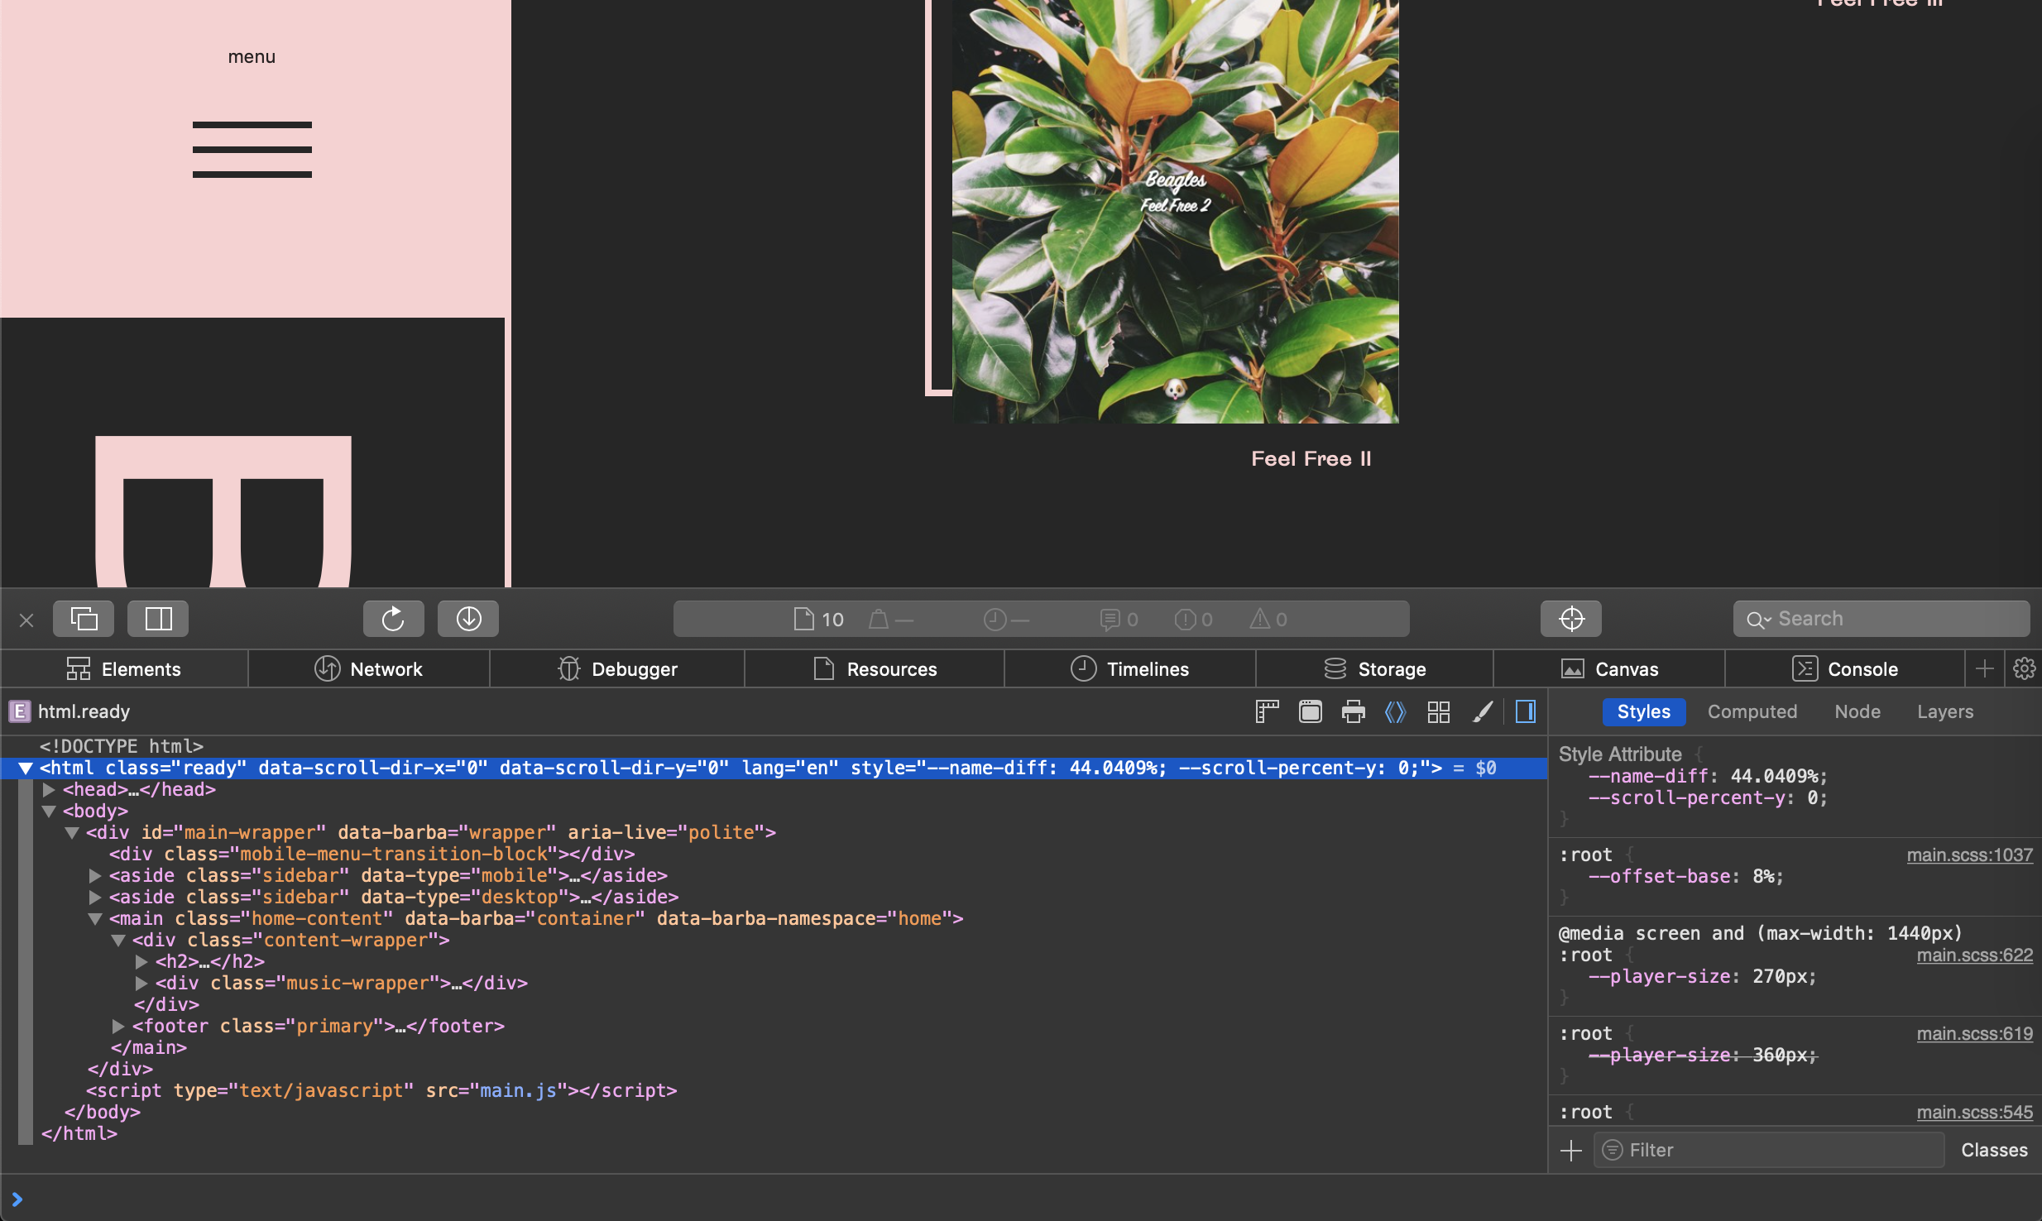Click the download web archive icon

click(468, 619)
